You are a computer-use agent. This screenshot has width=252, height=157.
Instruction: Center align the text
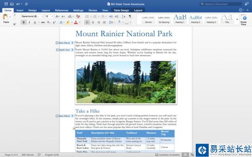point(93,22)
